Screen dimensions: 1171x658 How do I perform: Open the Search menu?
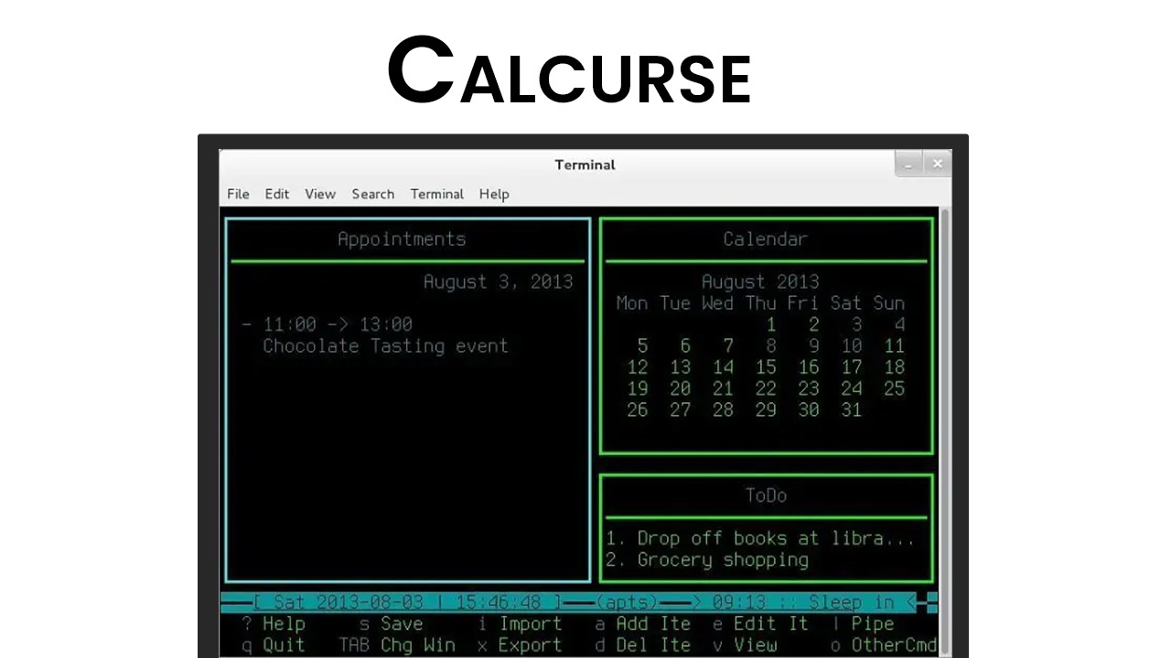click(x=373, y=194)
